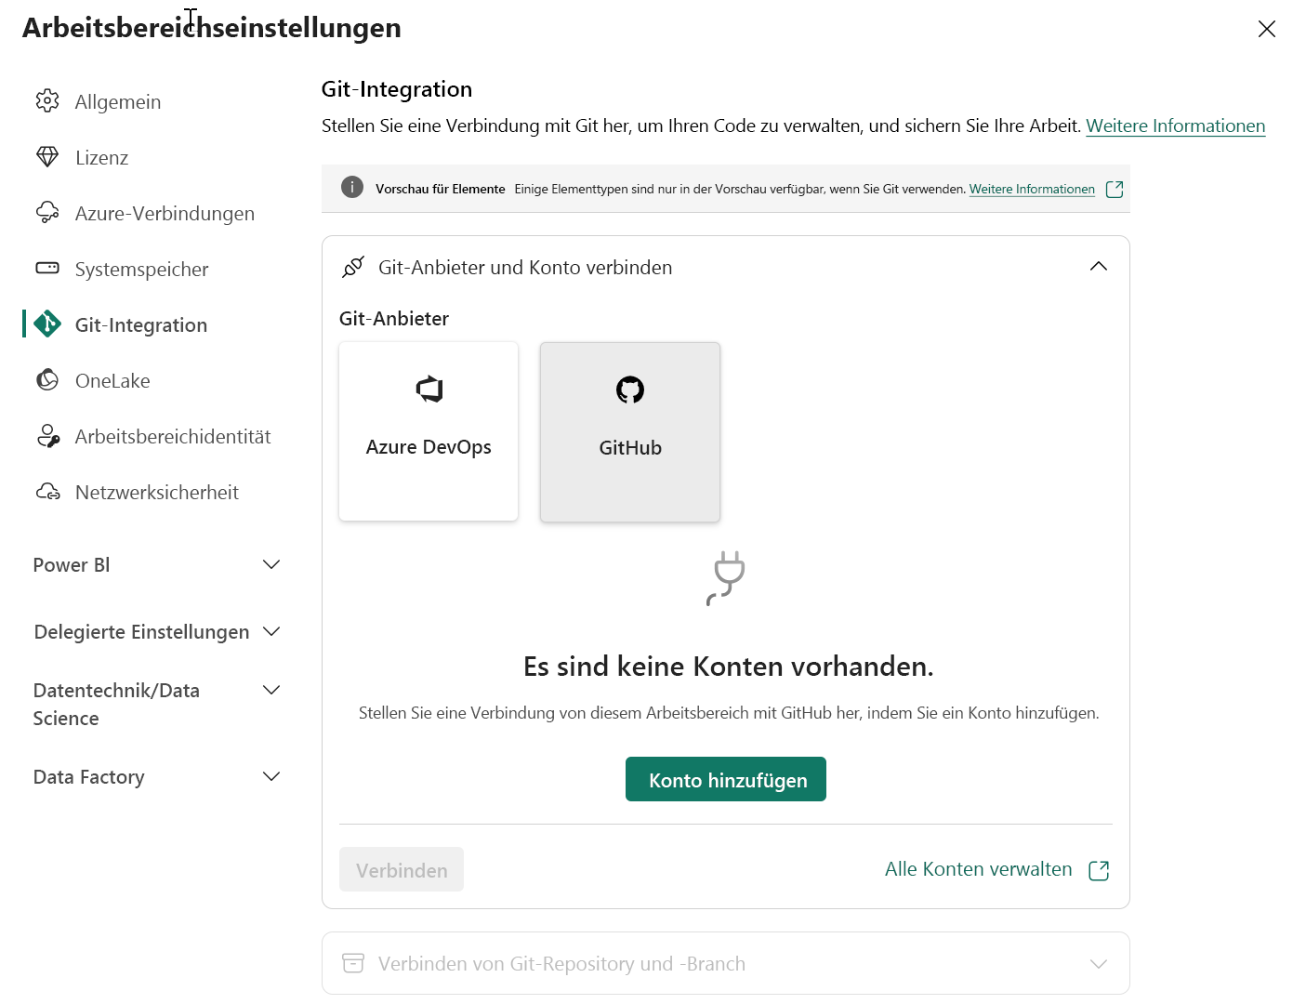Open Systemspeicher via its storage icon
The width and height of the screenshot is (1293, 1004).
click(46, 269)
